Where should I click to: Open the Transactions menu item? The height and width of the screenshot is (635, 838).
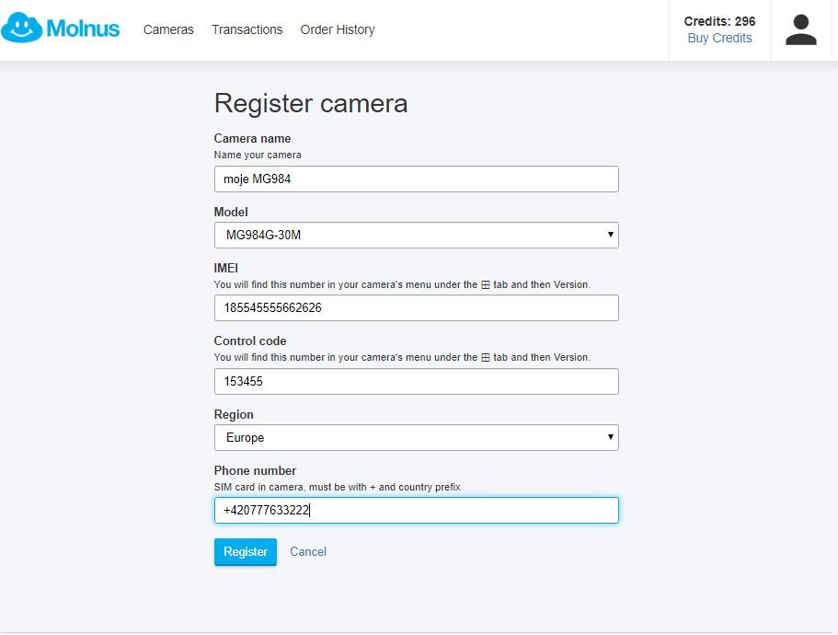pos(247,30)
